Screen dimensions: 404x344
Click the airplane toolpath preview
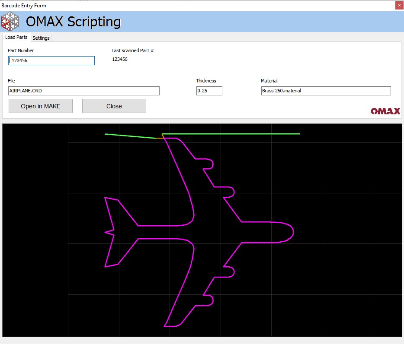(202, 230)
